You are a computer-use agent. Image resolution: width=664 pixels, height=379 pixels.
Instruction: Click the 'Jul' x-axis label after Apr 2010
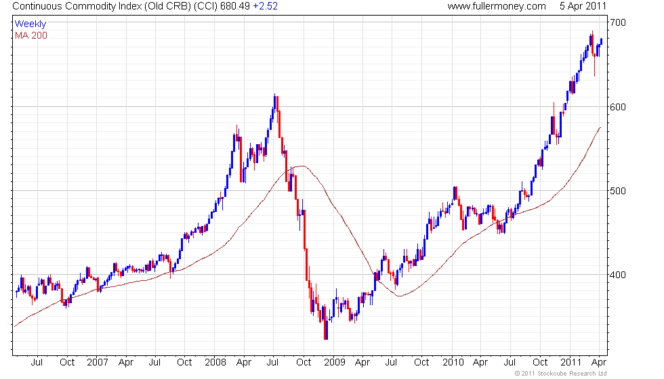(510, 362)
